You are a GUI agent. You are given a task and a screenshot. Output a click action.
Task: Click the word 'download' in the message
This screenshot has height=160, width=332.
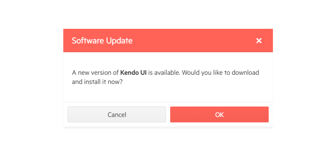pos(245,73)
